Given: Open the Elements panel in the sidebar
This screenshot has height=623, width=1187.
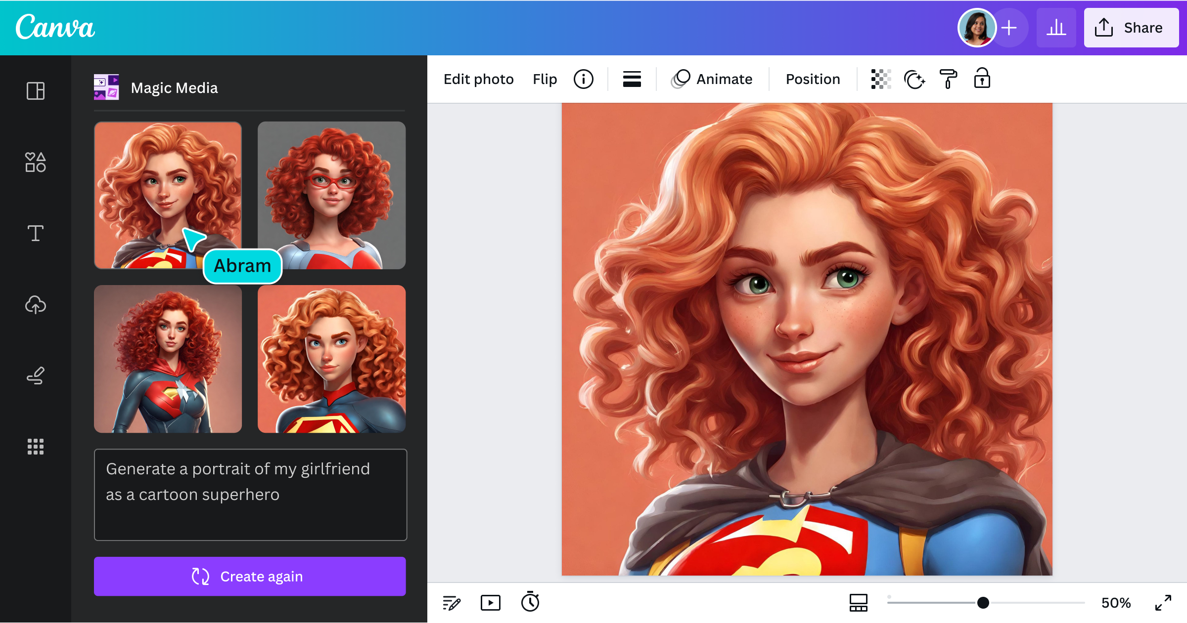Looking at the screenshot, I should tap(35, 162).
